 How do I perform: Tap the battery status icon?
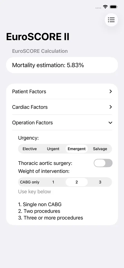113,7
